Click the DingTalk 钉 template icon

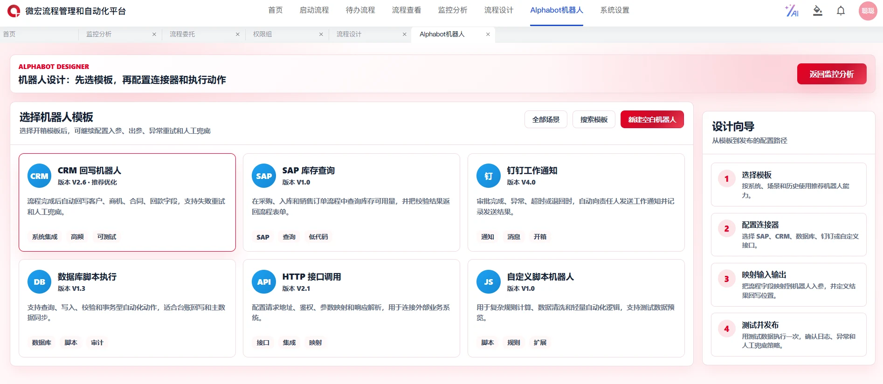pyautogui.click(x=489, y=176)
